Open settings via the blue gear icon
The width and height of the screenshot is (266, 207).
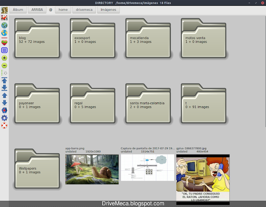5,118
